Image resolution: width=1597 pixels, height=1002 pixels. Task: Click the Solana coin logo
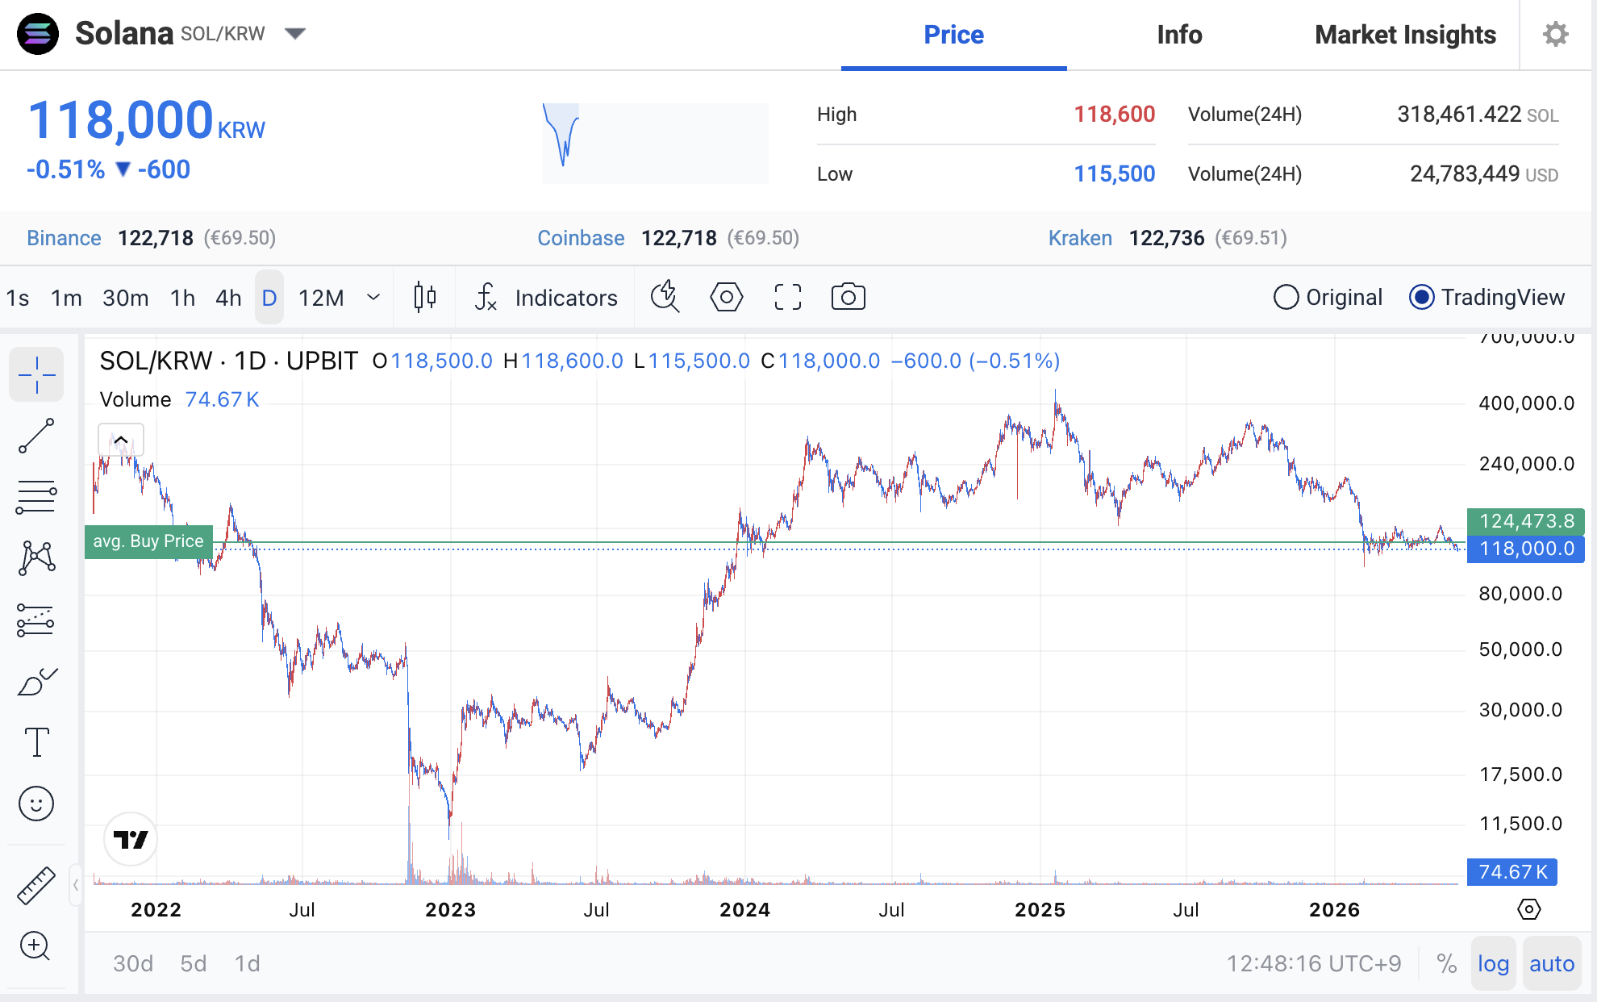(x=38, y=34)
